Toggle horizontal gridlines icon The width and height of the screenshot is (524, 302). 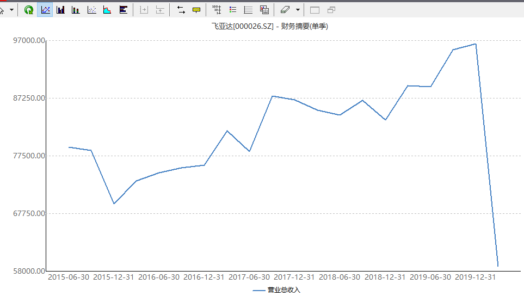tap(248, 10)
